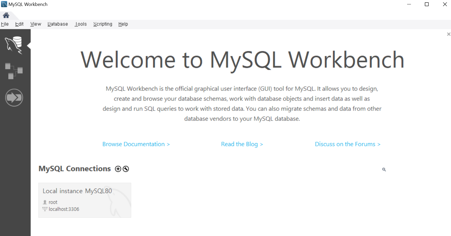451x236 pixels.
Task: Click the MySQL Workbench dolphin icon in titlebar
Action: [4, 4]
